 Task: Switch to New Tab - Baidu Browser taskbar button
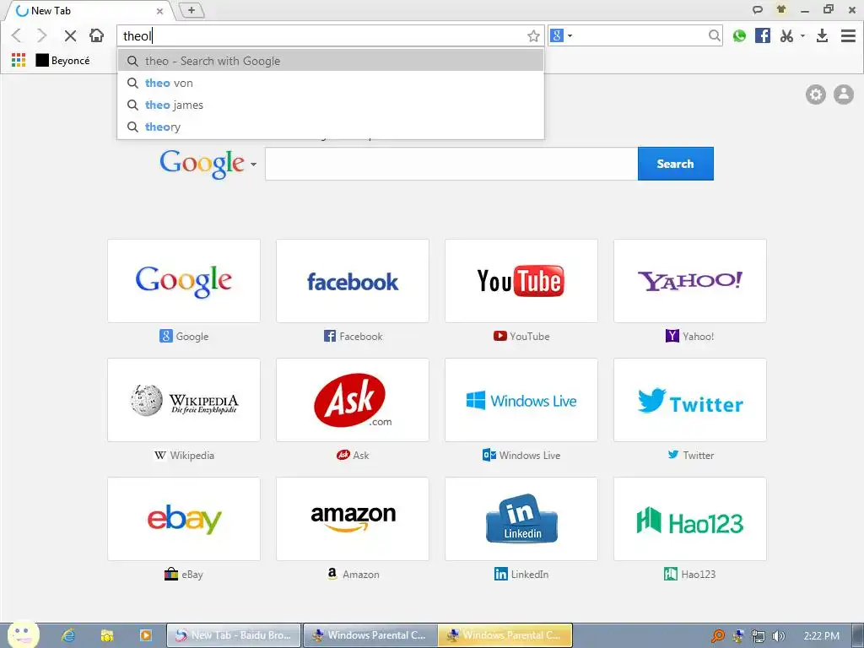tap(234, 635)
